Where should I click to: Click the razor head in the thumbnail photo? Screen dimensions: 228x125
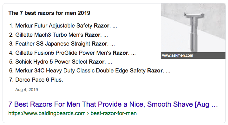(x=194, y=15)
